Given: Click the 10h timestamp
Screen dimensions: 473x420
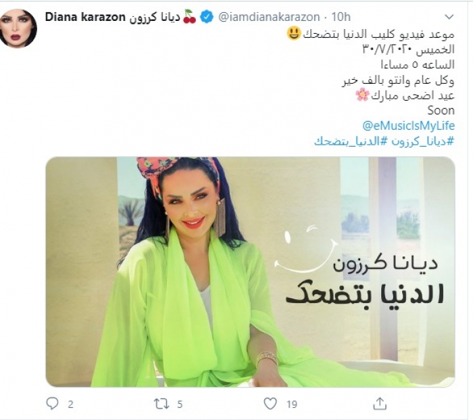Looking at the screenshot, I should click(x=341, y=17).
